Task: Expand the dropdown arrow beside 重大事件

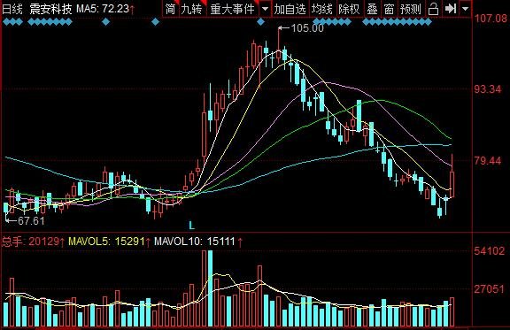Action: click(266, 9)
